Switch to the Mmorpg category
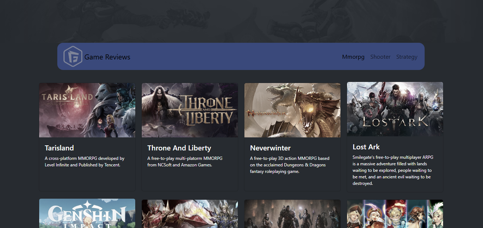Viewport: 483px width, 228px height. (353, 57)
